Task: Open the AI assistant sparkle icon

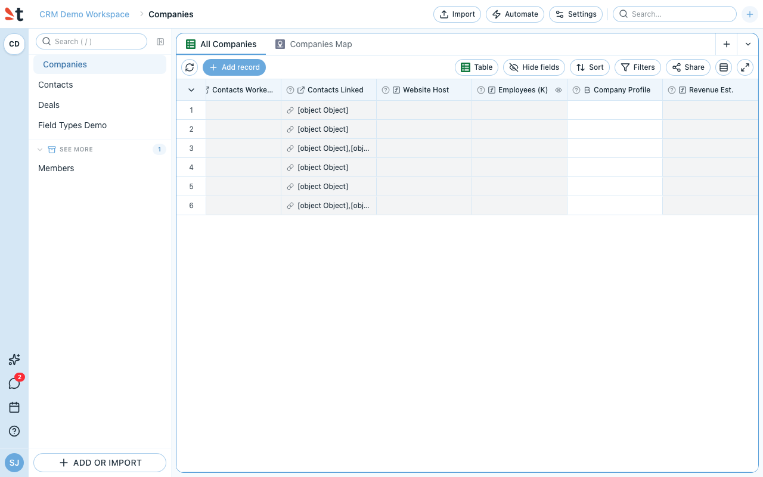Action: coord(14,360)
